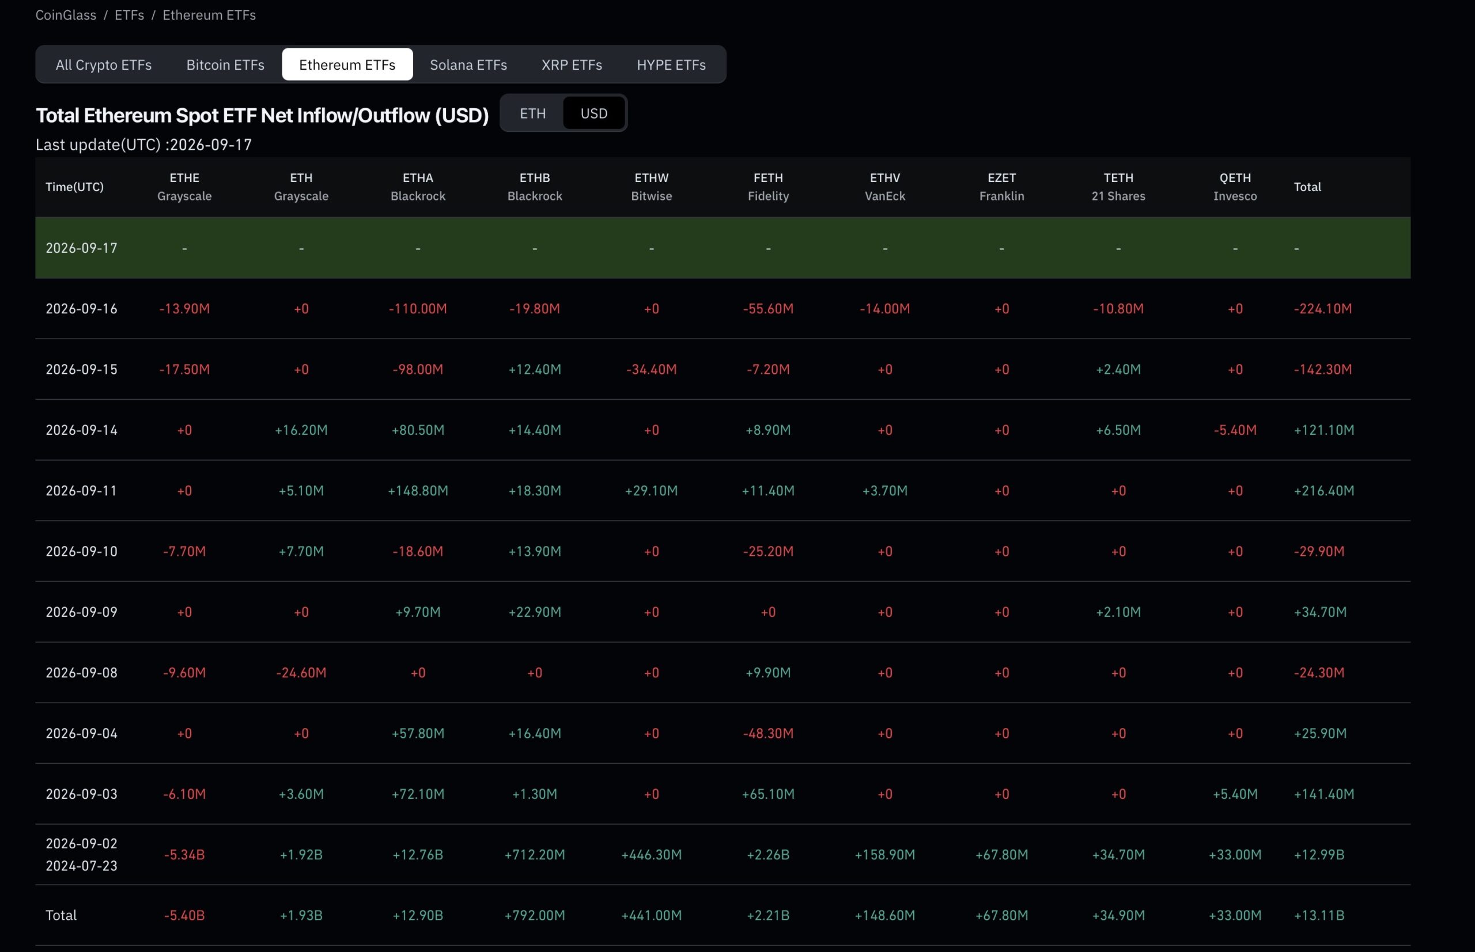Click the ETHW Bitwise column header
This screenshot has width=1475, height=952.
click(651, 187)
